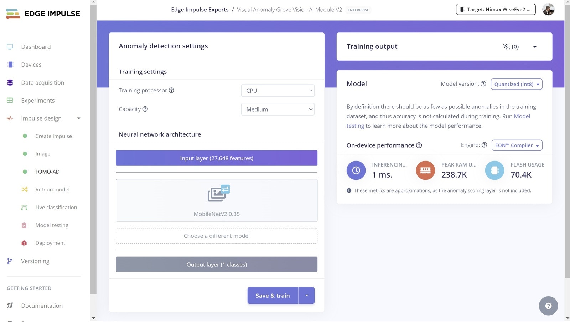Open Versioning page
The image size is (570, 322).
(35, 261)
